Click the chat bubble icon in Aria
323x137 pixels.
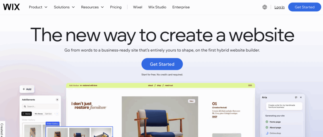[x=296, y=97]
